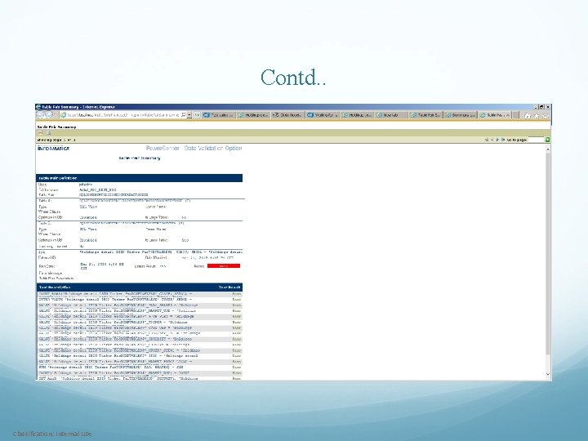Click the print report icon beside PDF

coord(48,133)
